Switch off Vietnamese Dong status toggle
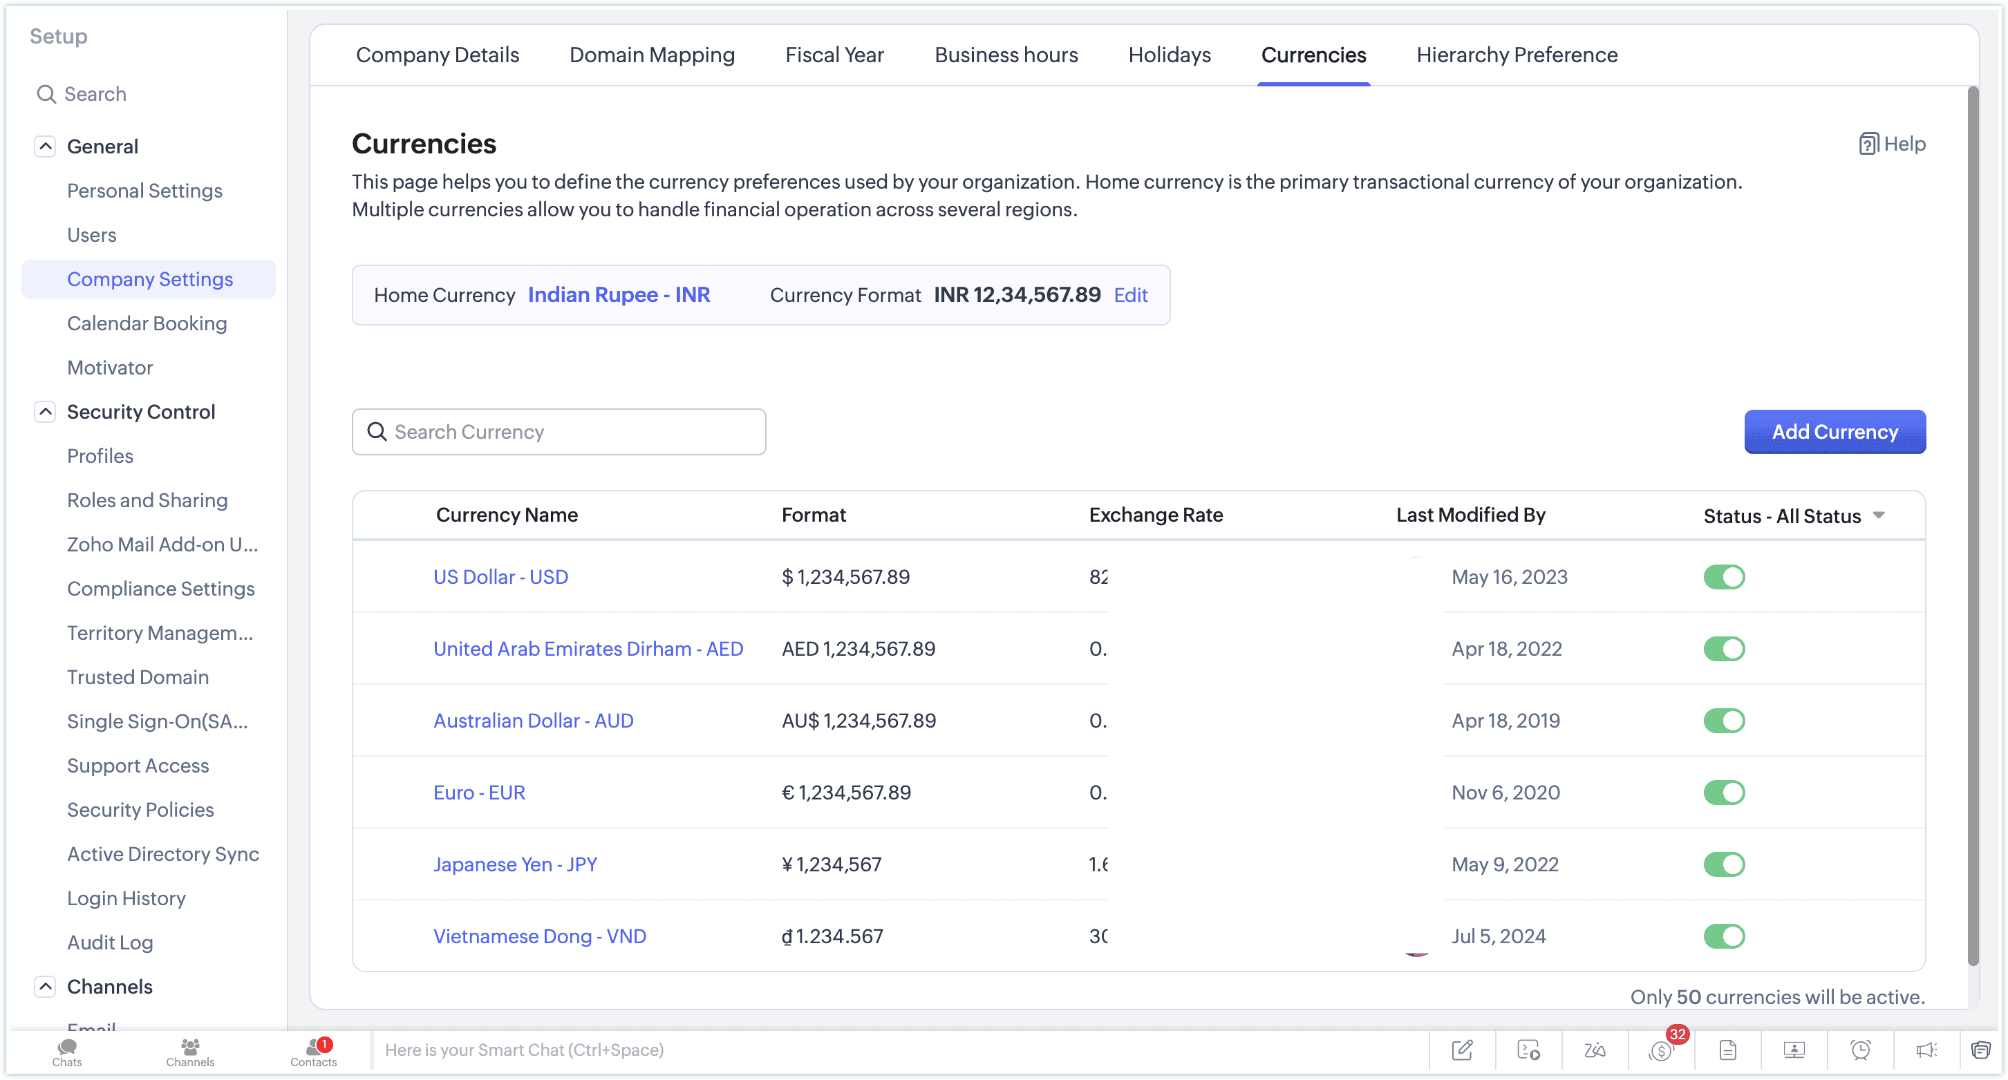The height and width of the screenshot is (1080, 2008). click(x=1723, y=936)
